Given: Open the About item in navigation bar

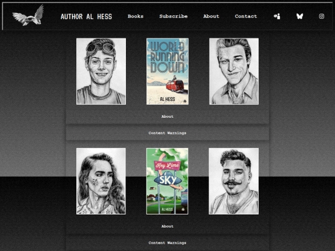Looking at the screenshot, I should (x=211, y=16).
